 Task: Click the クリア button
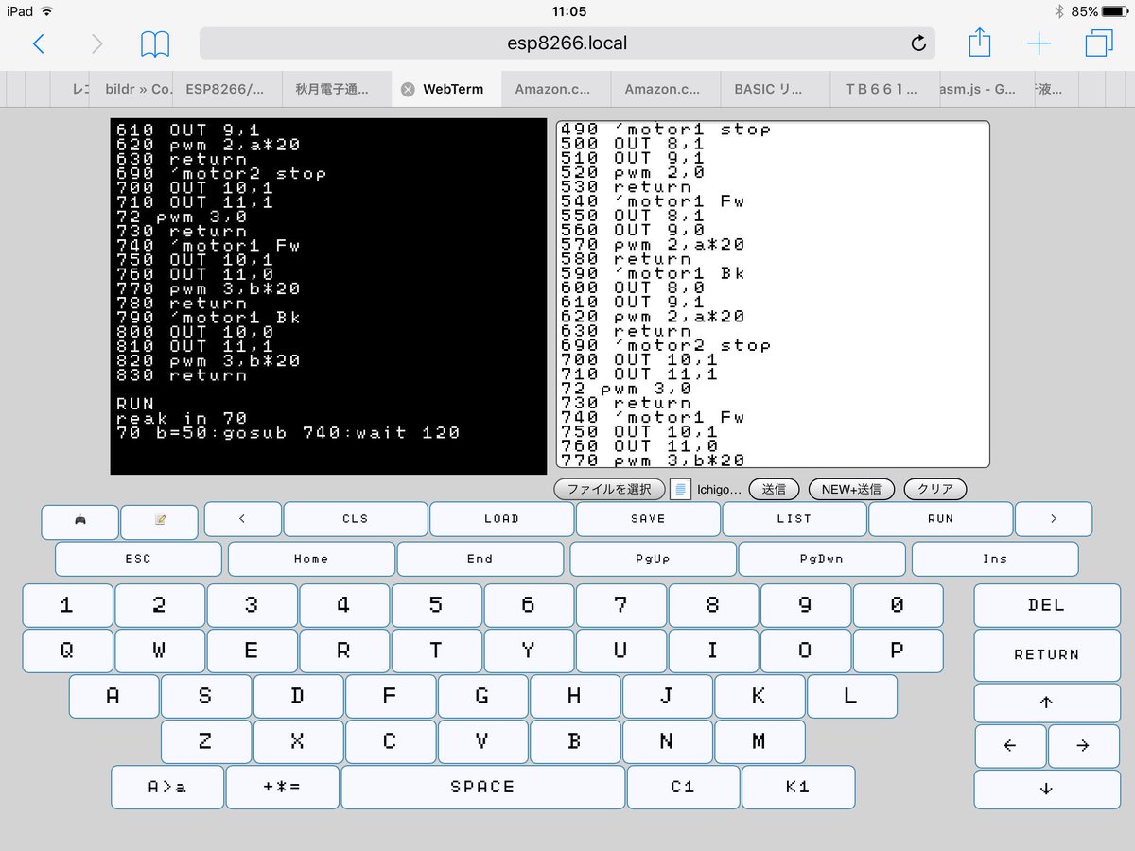pyautogui.click(x=935, y=489)
